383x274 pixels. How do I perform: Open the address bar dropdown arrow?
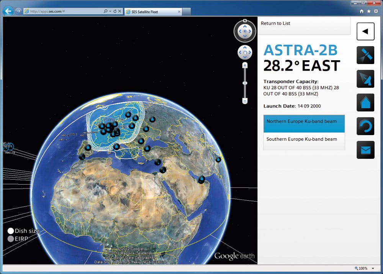[110, 11]
